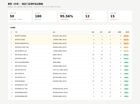Viewport: 140px width, 104px height.
Task: Click on-time count 18 in row 6
Action: pyautogui.click(x=102, y=55)
